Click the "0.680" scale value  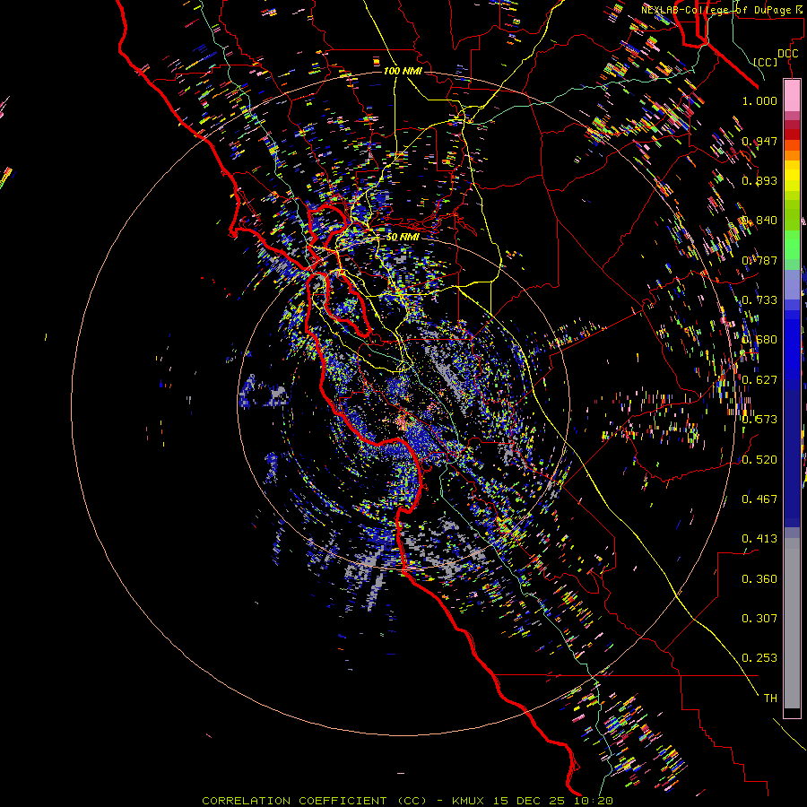pyautogui.click(x=759, y=339)
